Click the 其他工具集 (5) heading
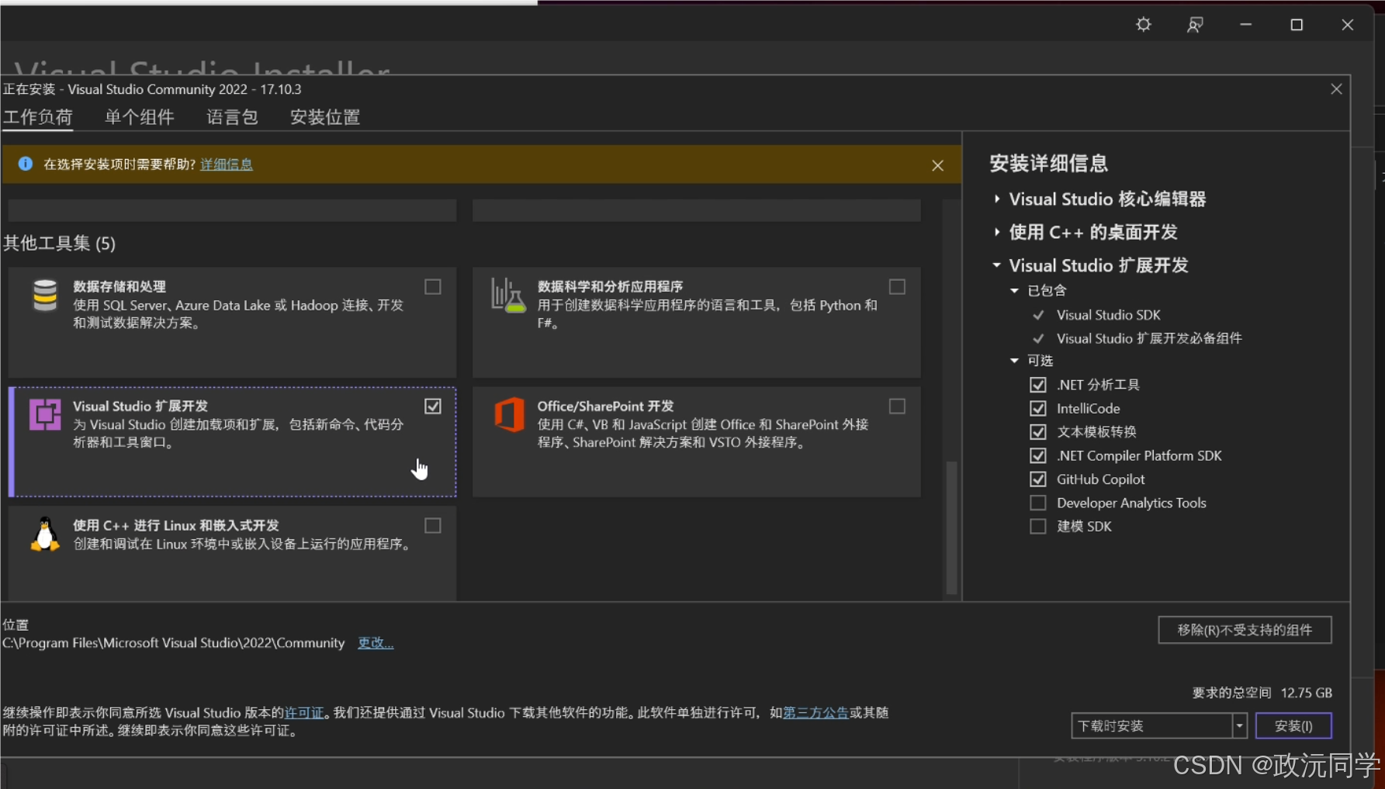Viewport: 1385px width, 789px height. (x=59, y=244)
